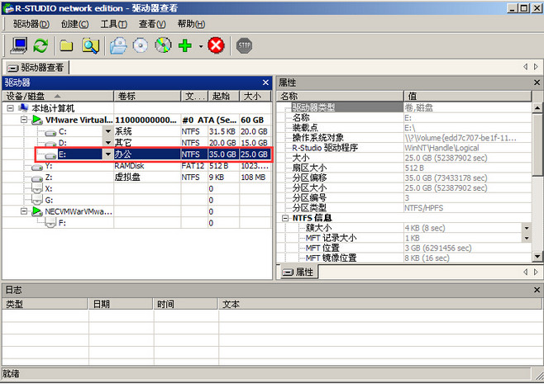Screen dimensions: 544x384
Task: Open the 工具(T) menu
Action: coord(114,24)
